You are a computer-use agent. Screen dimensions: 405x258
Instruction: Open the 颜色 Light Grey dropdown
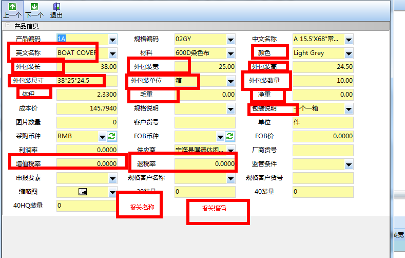click(349, 53)
